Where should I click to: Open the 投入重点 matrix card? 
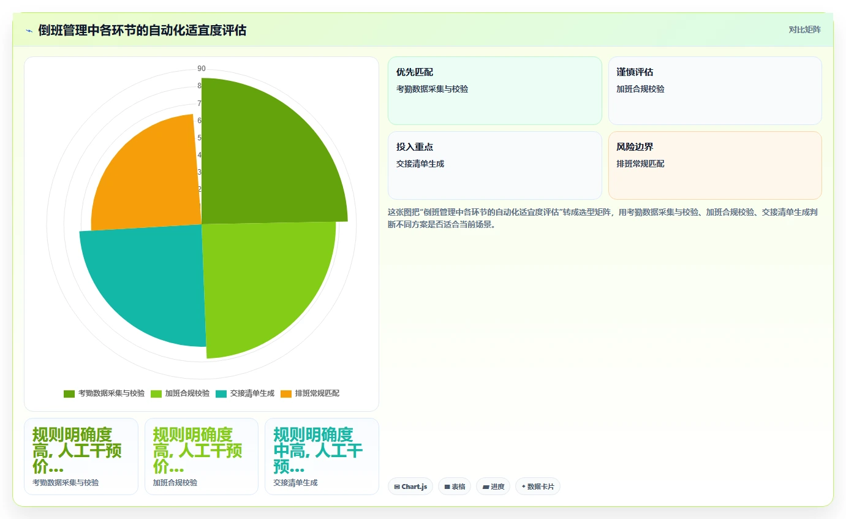[495, 165]
